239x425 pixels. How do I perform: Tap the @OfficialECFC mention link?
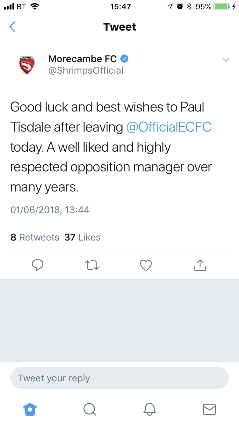[x=169, y=127]
